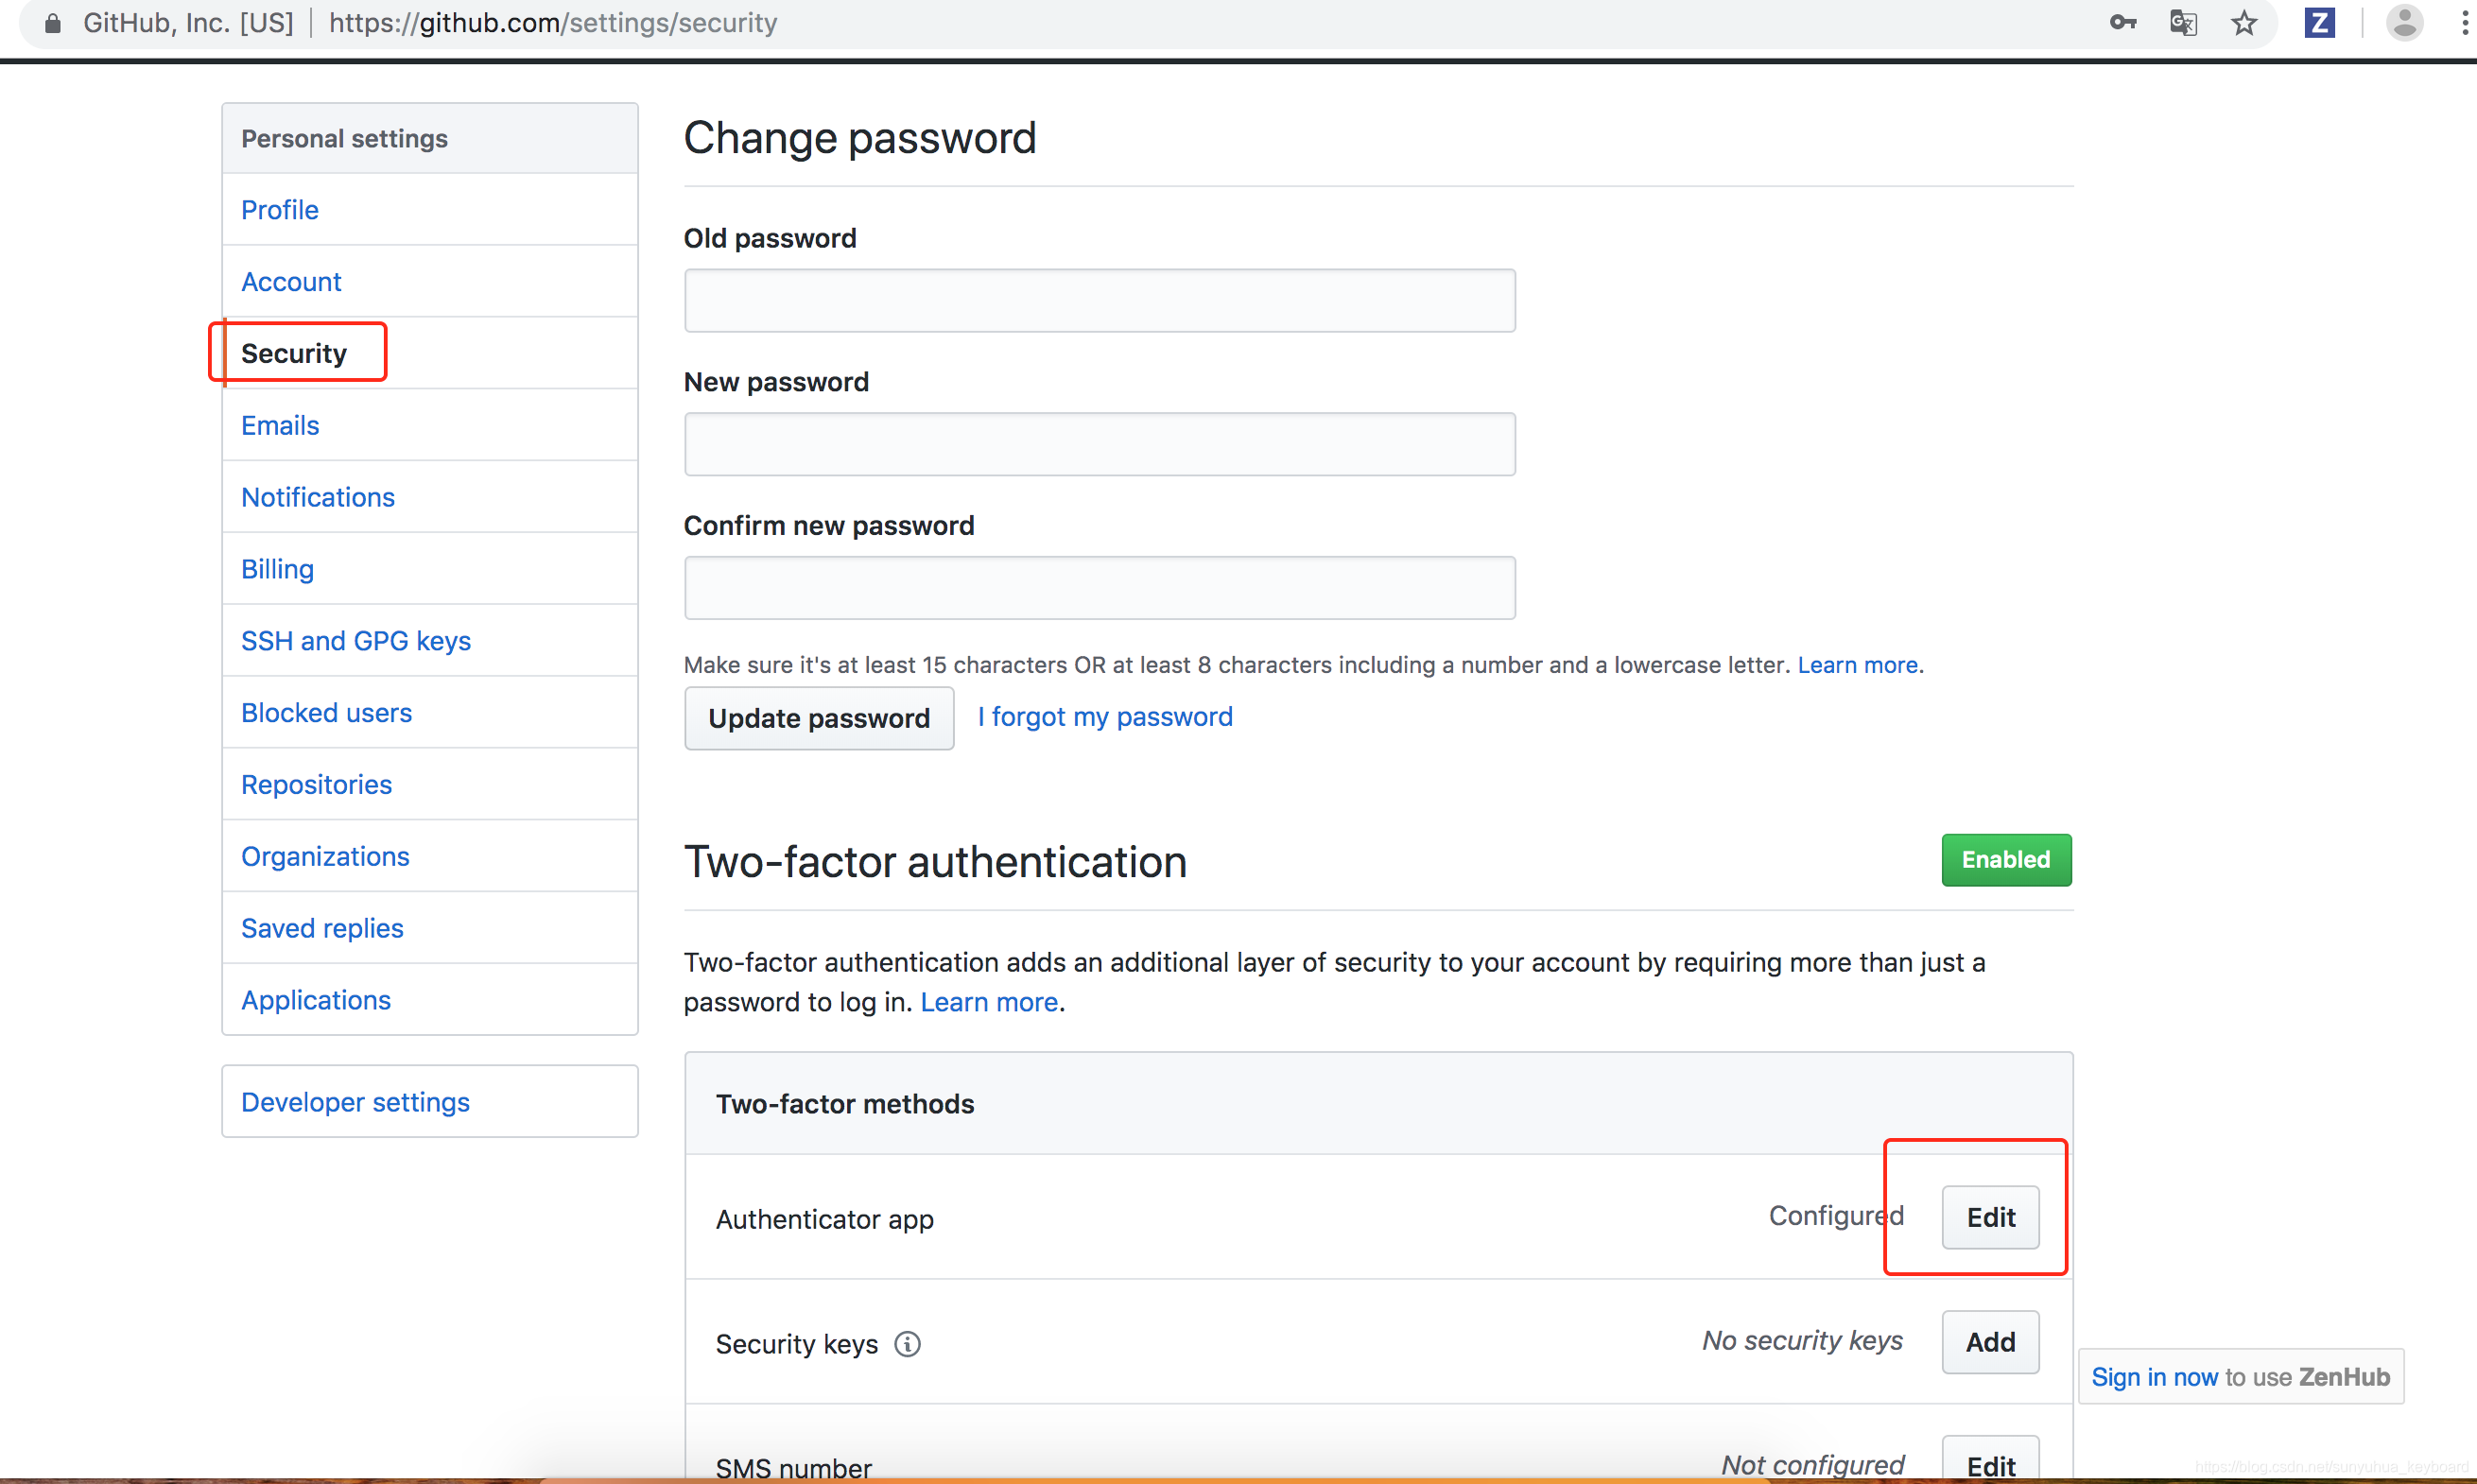Open the Z extension icon
This screenshot has width=2477, height=1484.
pyautogui.click(x=2320, y=22)
